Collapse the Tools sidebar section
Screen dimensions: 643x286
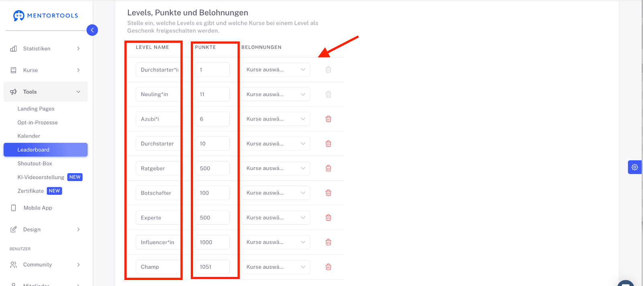(45, 92)
